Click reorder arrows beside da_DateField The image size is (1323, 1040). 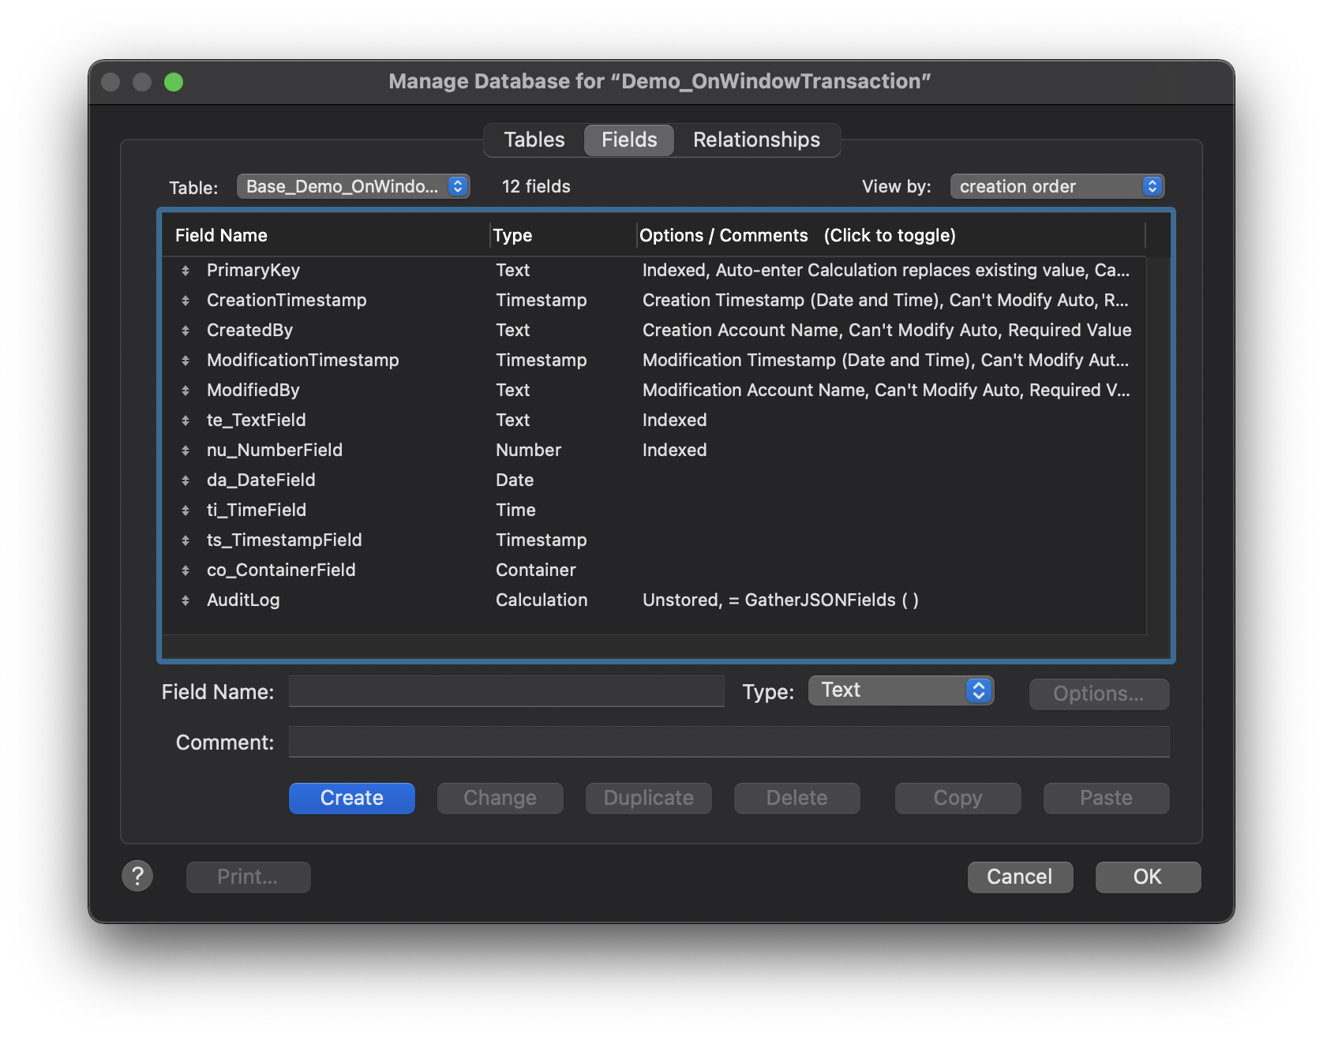(x=186, y=480)
